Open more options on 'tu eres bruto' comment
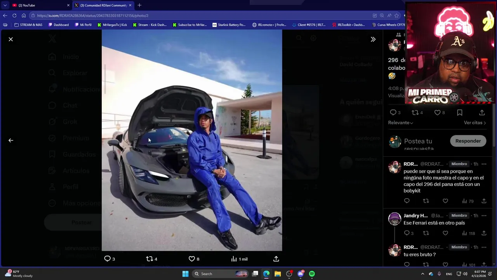 coord(484,247)
